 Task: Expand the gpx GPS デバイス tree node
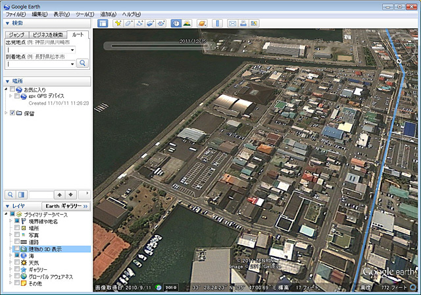coord(11,96)
